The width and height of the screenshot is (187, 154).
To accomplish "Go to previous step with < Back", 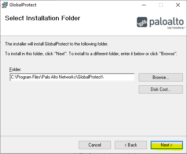I will pos(131,145).
